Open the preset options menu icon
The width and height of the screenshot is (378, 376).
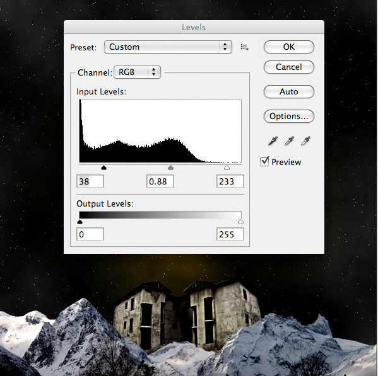[244, 47]
